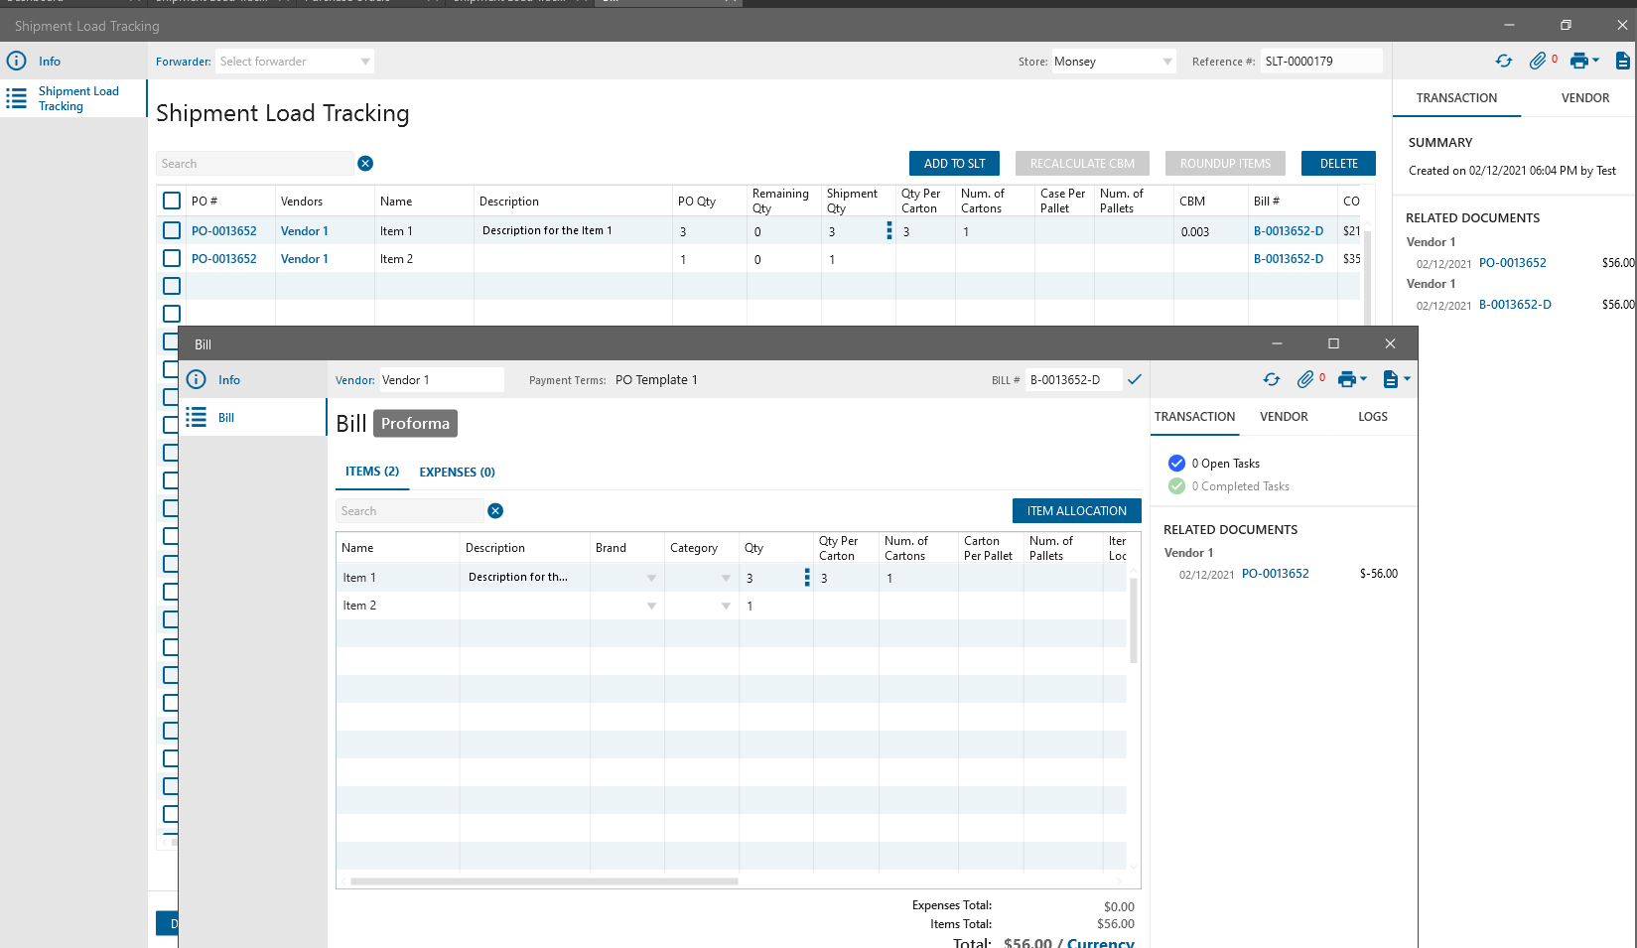Tick the checkbox for the Item 2 PO row
This screenshot has height=948, width=1637.
(x=172, y=259)
